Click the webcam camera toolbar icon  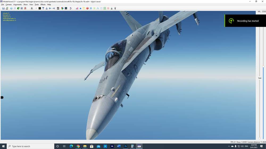pyautogui.click(x=32, y=8)
